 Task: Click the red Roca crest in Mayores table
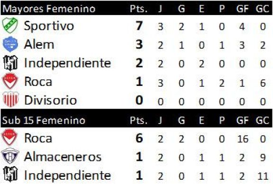[x=10, y=81]
